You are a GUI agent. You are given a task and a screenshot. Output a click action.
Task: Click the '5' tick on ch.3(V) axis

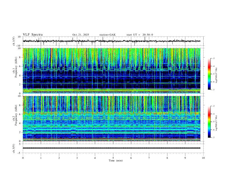[20, 144]
